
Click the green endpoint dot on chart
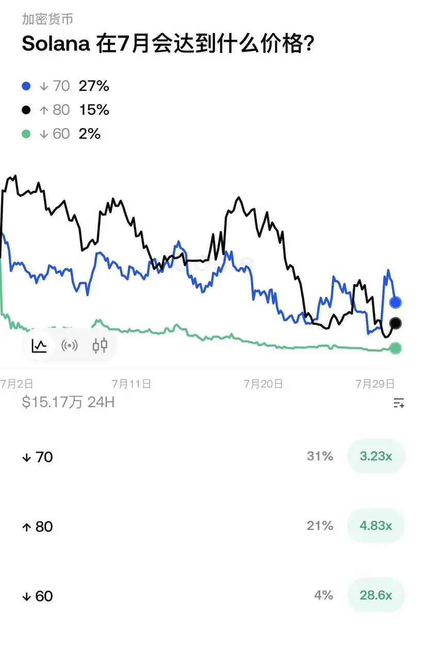(396, 348)
